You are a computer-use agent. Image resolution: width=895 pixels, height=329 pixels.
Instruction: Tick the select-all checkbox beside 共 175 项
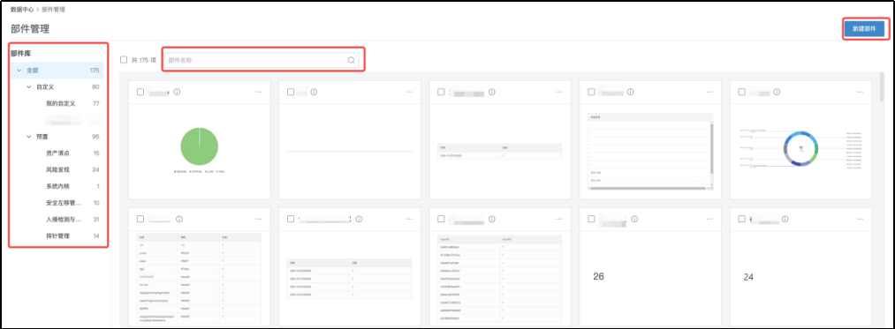pyautogui.click(x=124, y=60)
